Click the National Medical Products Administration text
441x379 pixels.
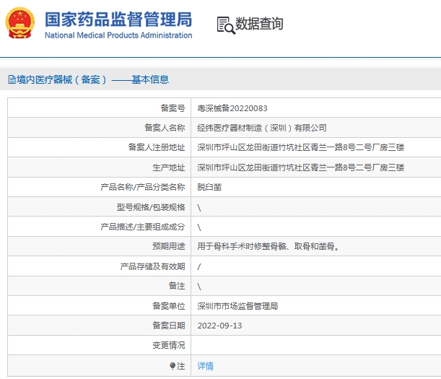118,35
